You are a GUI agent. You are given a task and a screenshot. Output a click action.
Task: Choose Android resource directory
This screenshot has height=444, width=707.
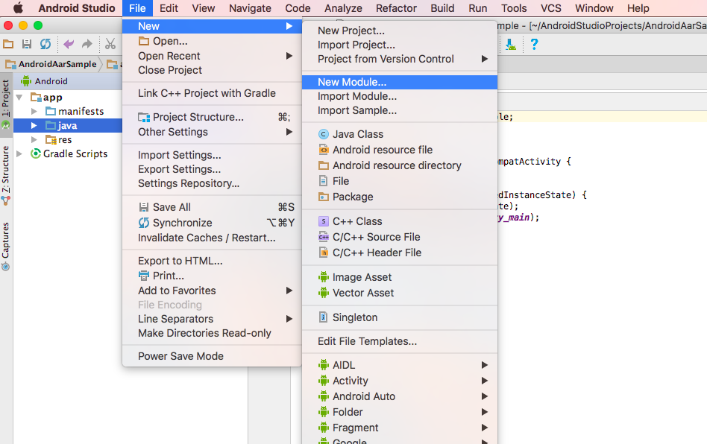400,165
